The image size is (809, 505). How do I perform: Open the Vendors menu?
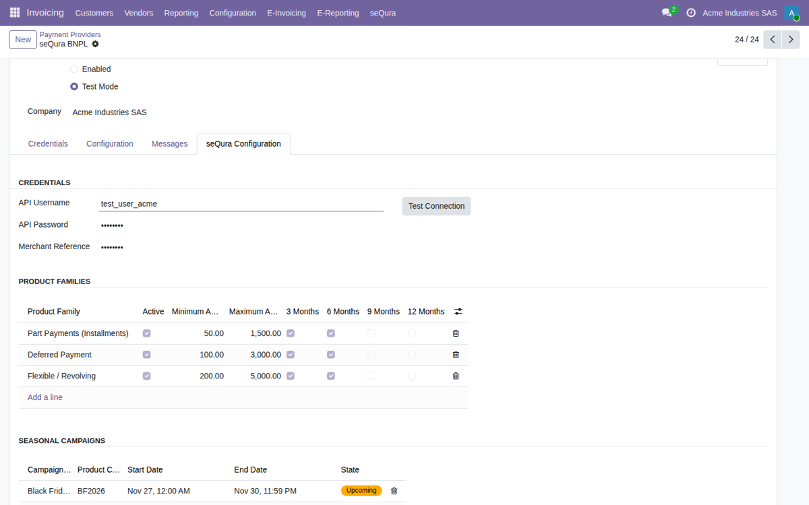[139, 13]
